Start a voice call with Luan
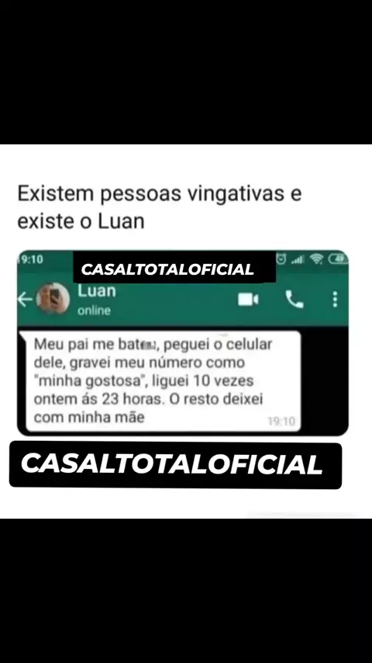 point(294,300)
